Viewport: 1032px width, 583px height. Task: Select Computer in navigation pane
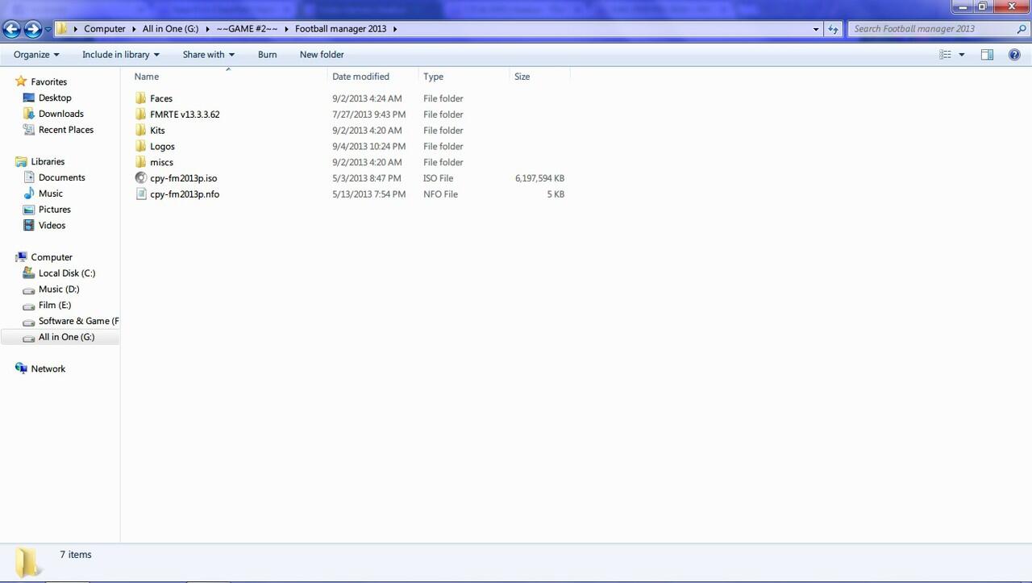point(52,257)
